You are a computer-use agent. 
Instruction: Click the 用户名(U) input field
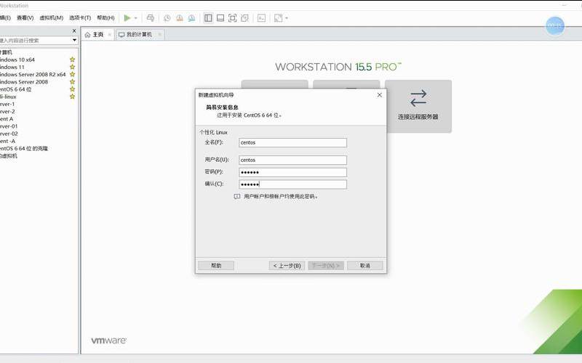[x=293, y=160]
